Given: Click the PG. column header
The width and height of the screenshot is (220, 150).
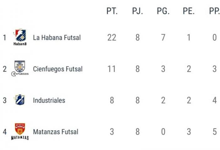Looking at the screenshot, I should (x=163, y=11).
